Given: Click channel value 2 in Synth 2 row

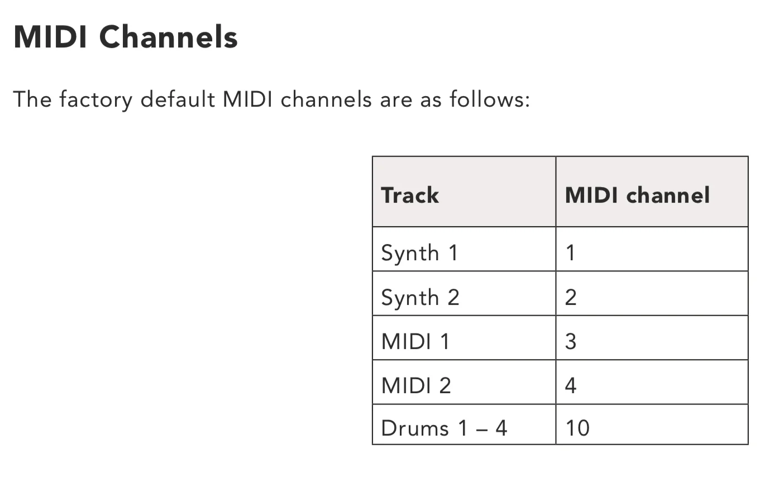Looking at the screenshot, I should pos(571,297).
